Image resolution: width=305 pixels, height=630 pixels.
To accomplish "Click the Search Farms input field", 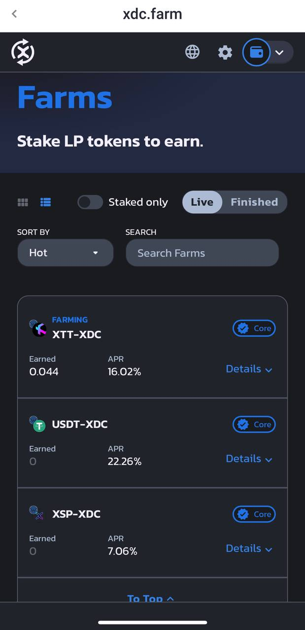I will point(202,253).
